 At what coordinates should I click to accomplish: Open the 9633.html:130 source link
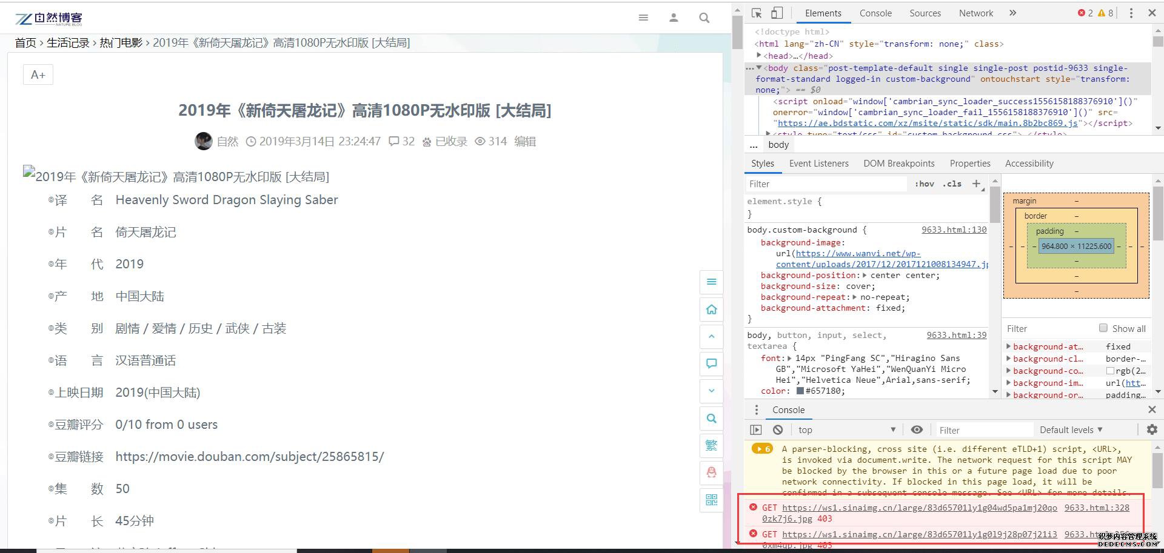tap(954, 230)
